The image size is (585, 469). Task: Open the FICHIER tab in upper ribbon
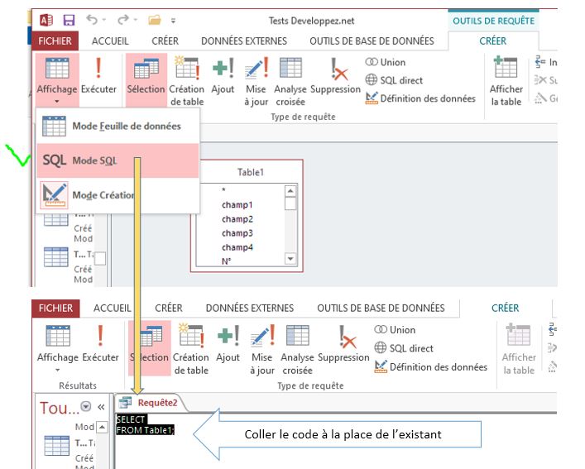coord(55,41)
